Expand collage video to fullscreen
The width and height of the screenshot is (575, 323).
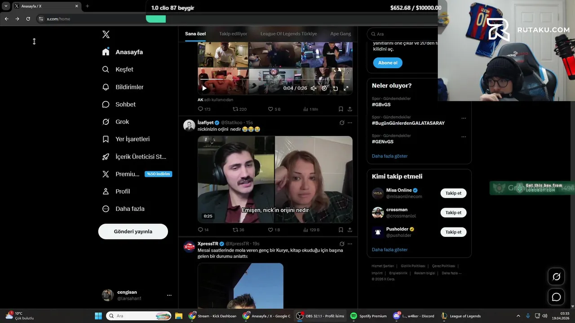point(346,88)
